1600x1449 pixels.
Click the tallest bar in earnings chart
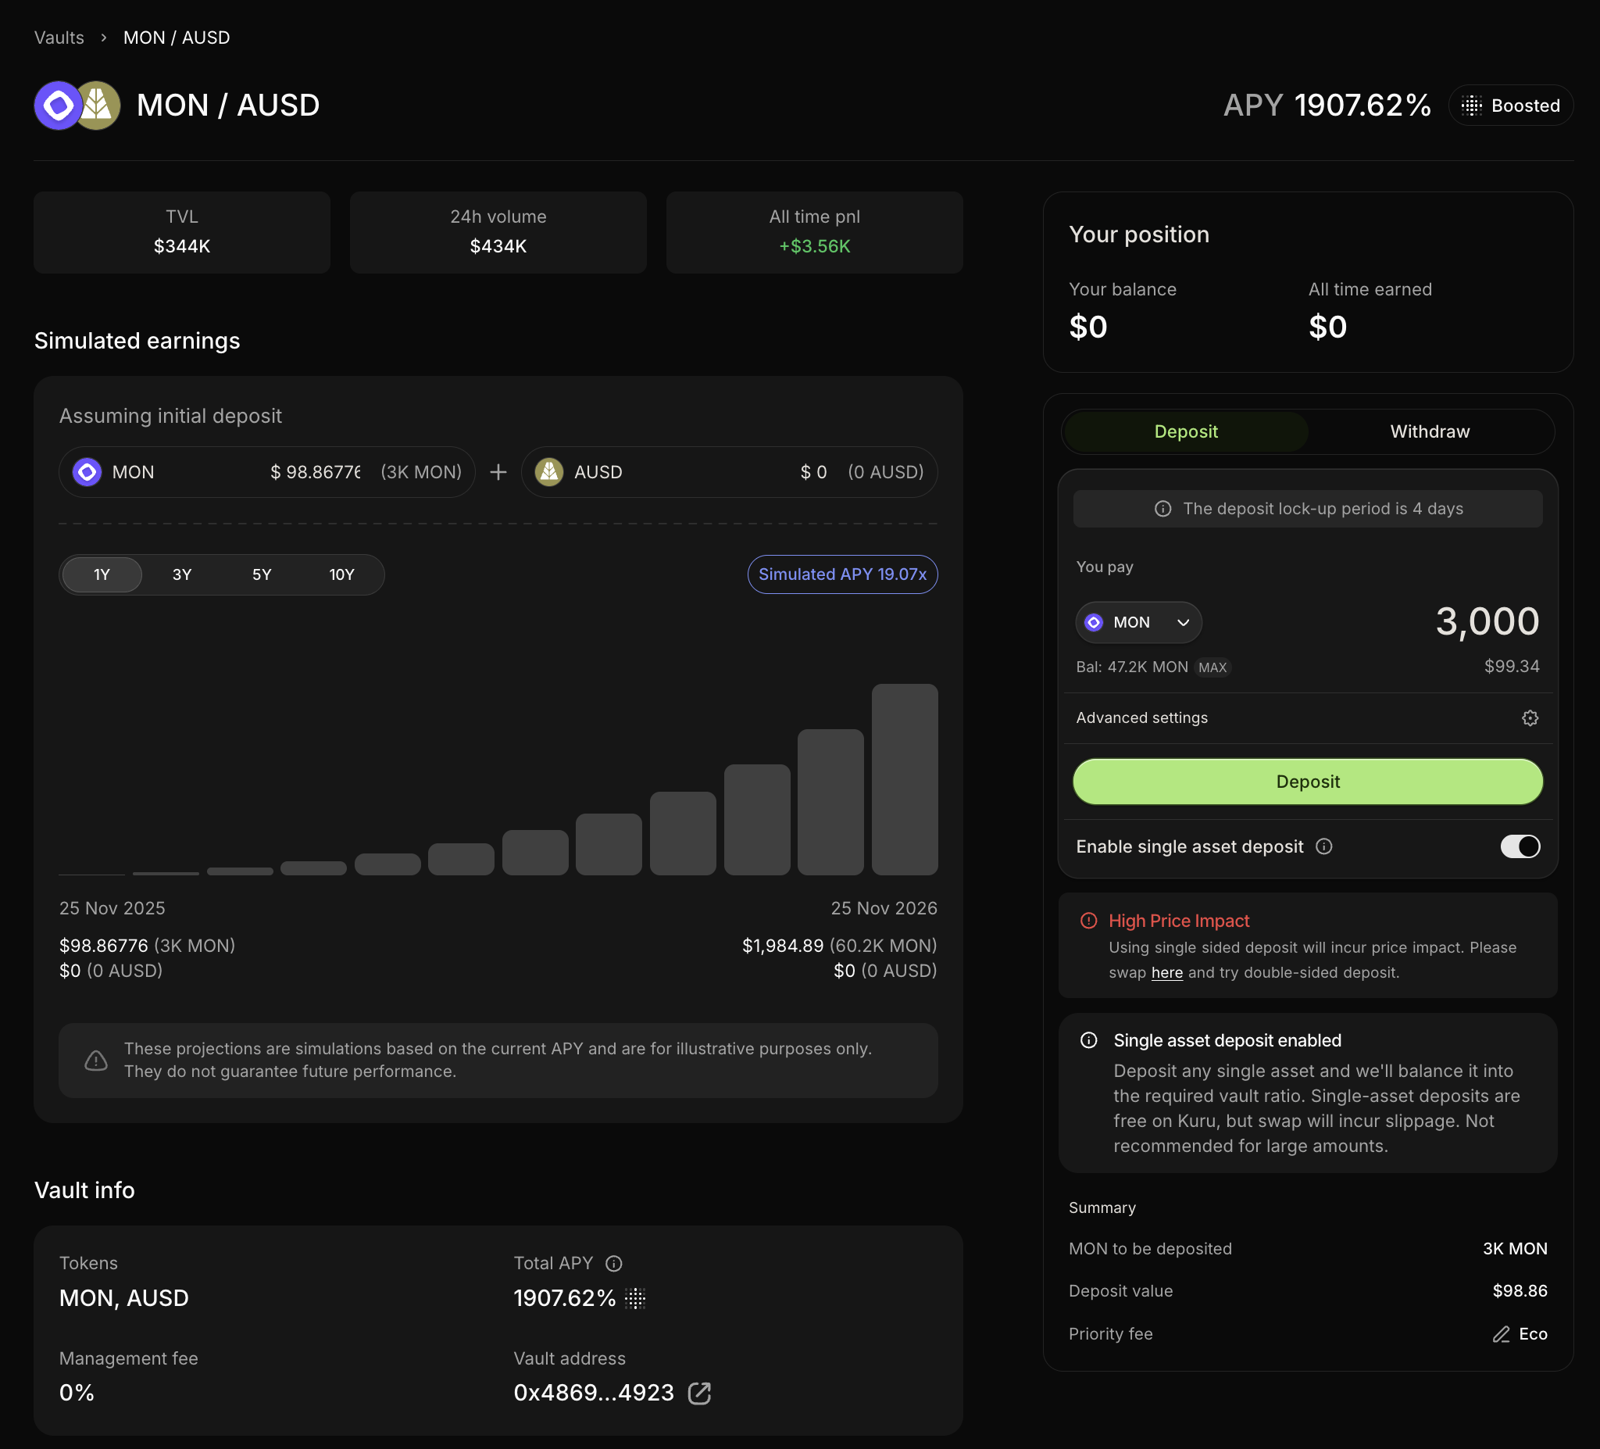[x=904, y=779]
